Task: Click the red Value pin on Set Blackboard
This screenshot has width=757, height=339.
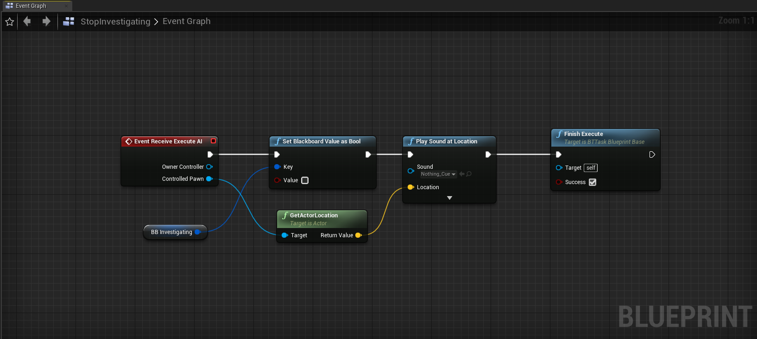Action: (x=277, y=180)
